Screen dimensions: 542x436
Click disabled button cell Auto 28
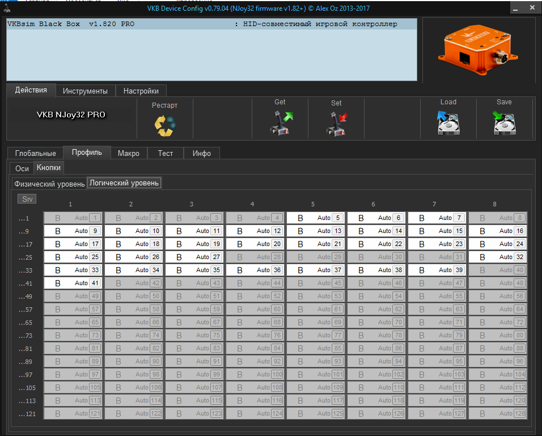click(255, 257)
